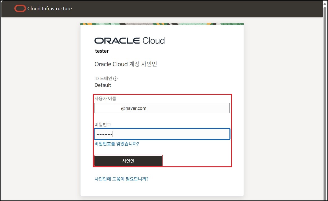Image resolution: width=328 pixels, height=201 pixels.
Task: Click the Oracle logo in header
Action: (x=20, y=9)
